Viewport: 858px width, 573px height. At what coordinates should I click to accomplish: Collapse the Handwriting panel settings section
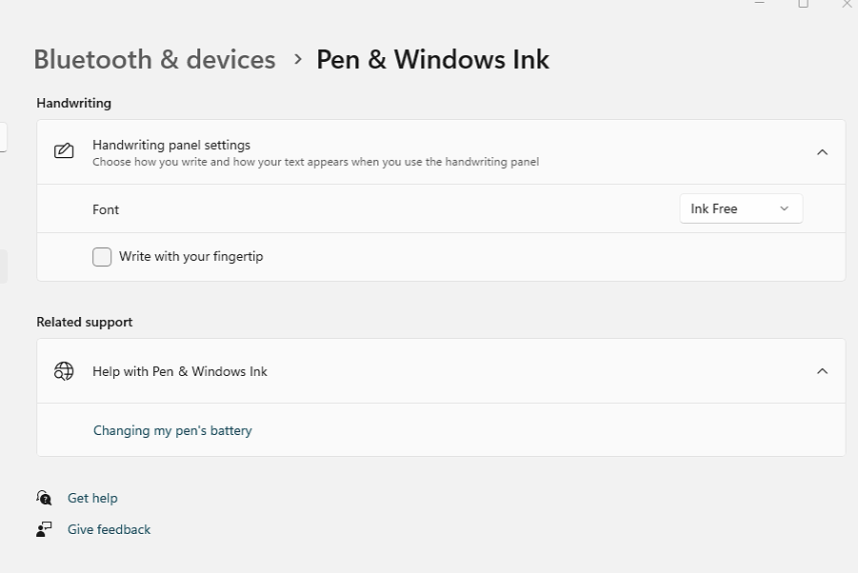point(822,151)
